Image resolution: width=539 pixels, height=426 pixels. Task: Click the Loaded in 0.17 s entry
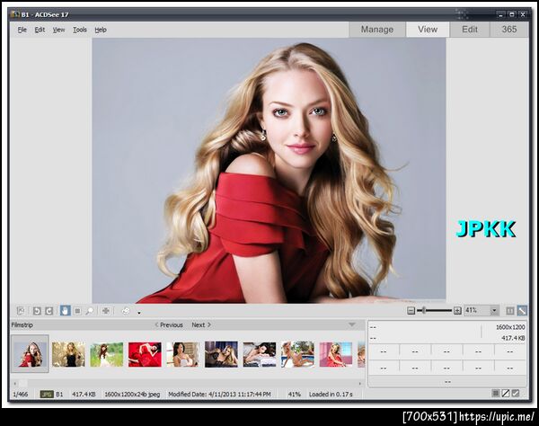pos(331,394)
